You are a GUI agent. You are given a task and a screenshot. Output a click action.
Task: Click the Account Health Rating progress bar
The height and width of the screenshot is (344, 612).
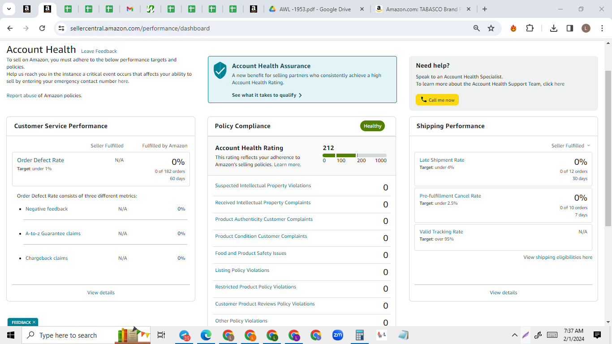click(354, 155)
